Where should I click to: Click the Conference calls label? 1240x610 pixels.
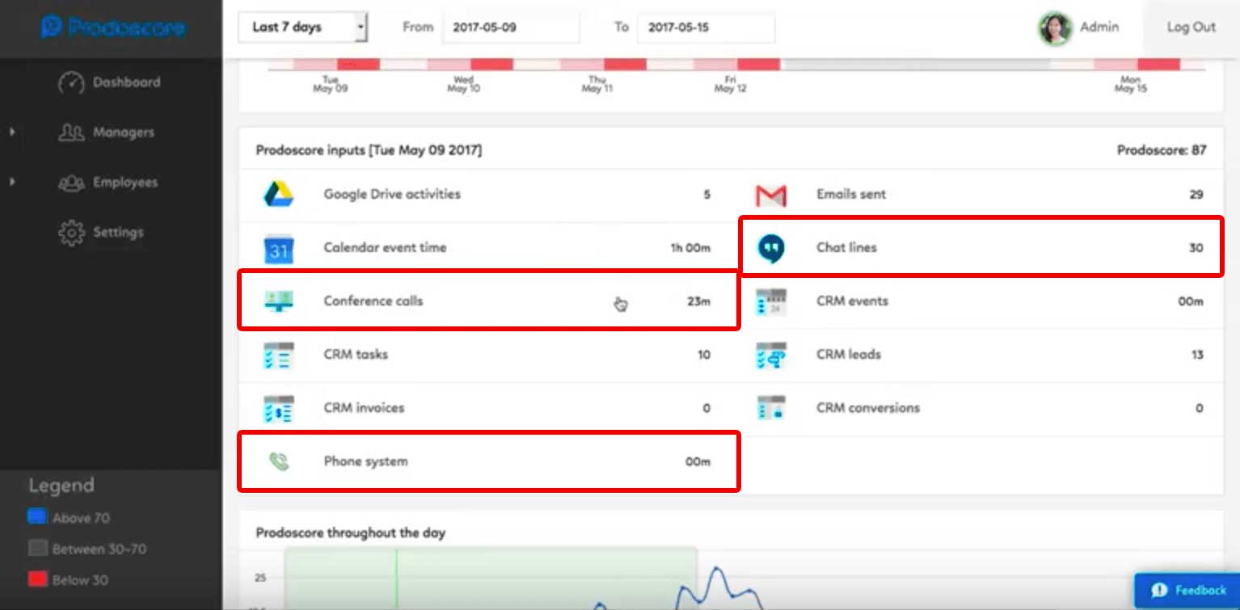[373, 301]
